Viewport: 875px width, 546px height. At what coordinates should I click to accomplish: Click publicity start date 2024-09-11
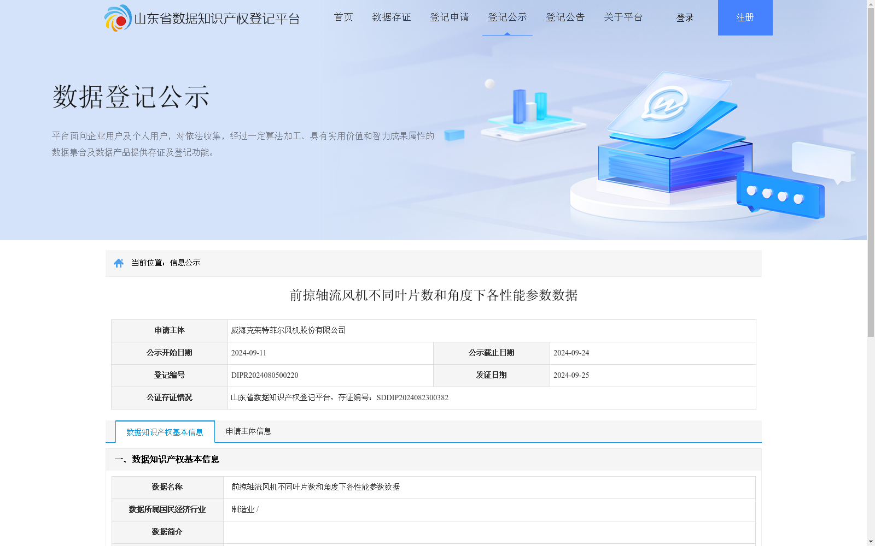(249, 353)
